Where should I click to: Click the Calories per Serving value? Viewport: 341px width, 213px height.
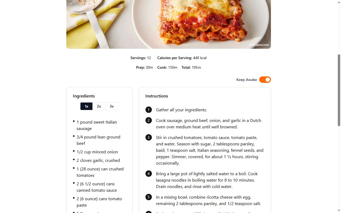(x=200, y=58)
